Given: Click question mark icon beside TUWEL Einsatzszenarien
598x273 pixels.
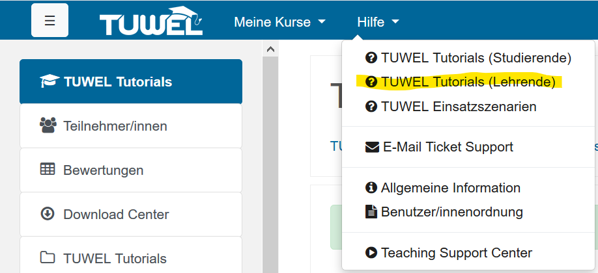Looking at the screenshot, I should 371,107.
